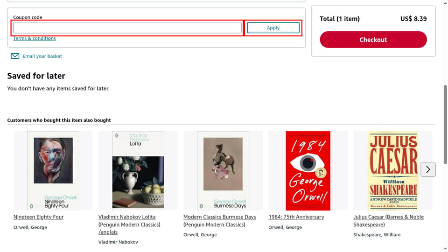The height and width of the screenshot is (252, 448).
Task: Click the 'US$ 8.39' total price
Action: pos(413,19)
